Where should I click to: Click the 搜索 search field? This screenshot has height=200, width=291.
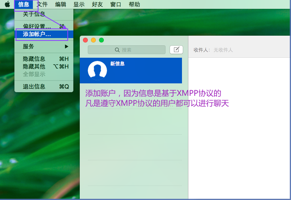127,50
